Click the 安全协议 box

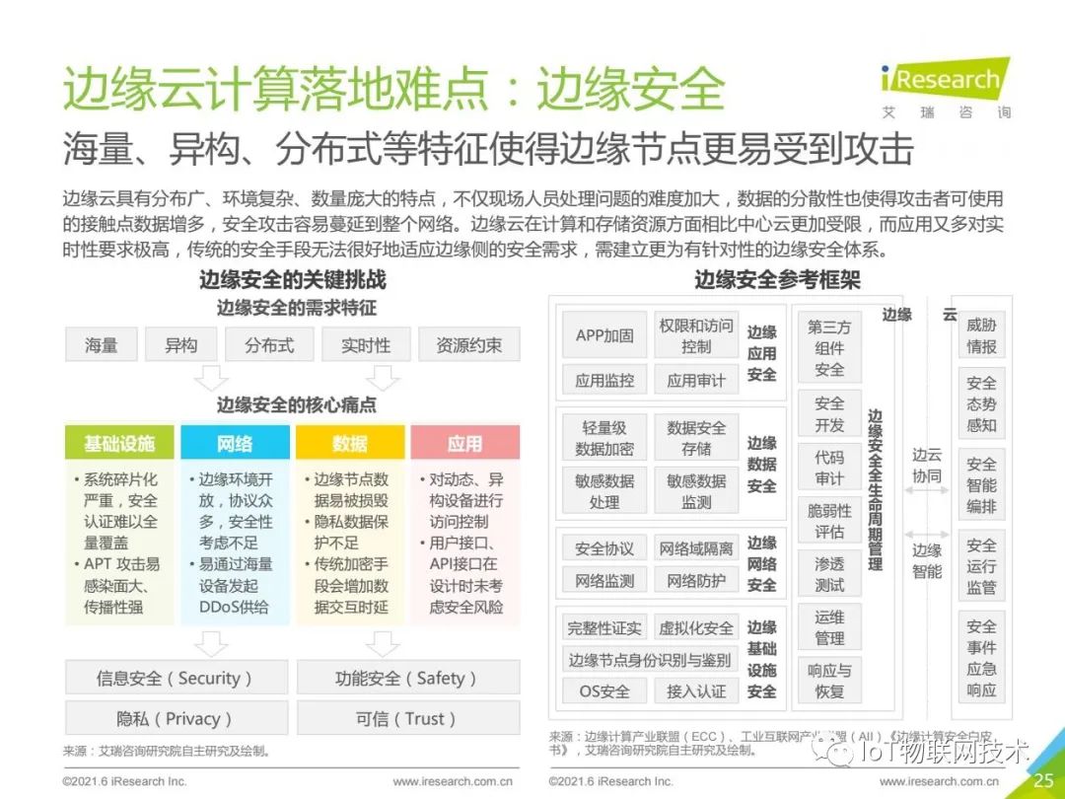click(x=604, y=547)
